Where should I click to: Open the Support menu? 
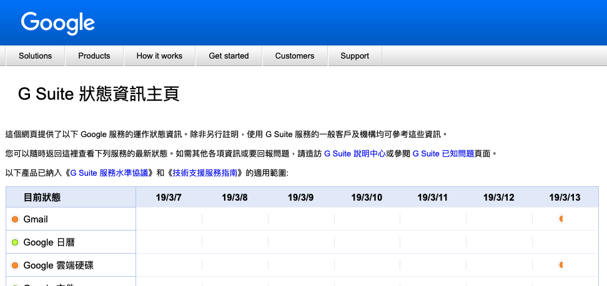[x=355, y=56]
